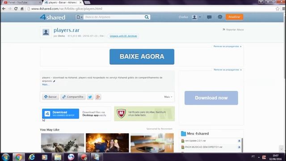Click the Chrome taskbar icon
This screenshot has width=286, height=161.
(x=18, y=157)
